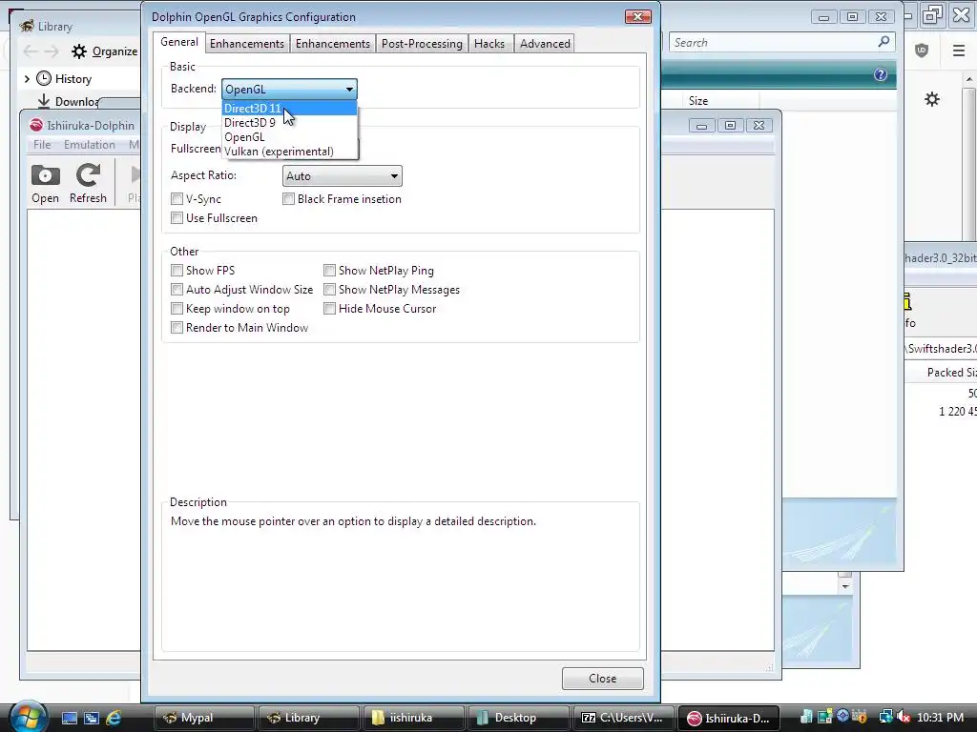Toggle Auto Adjust Window Size

tap(177, 290)
